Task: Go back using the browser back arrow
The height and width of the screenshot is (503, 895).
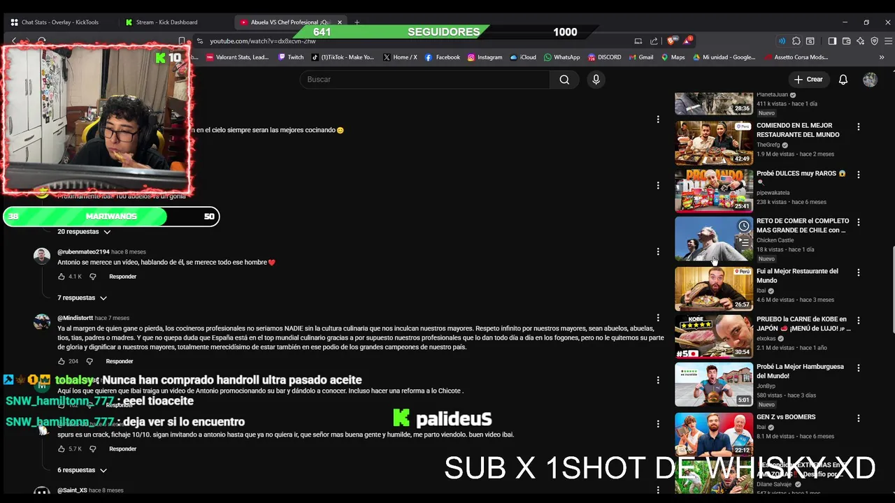Action: (x=13, y=41)
